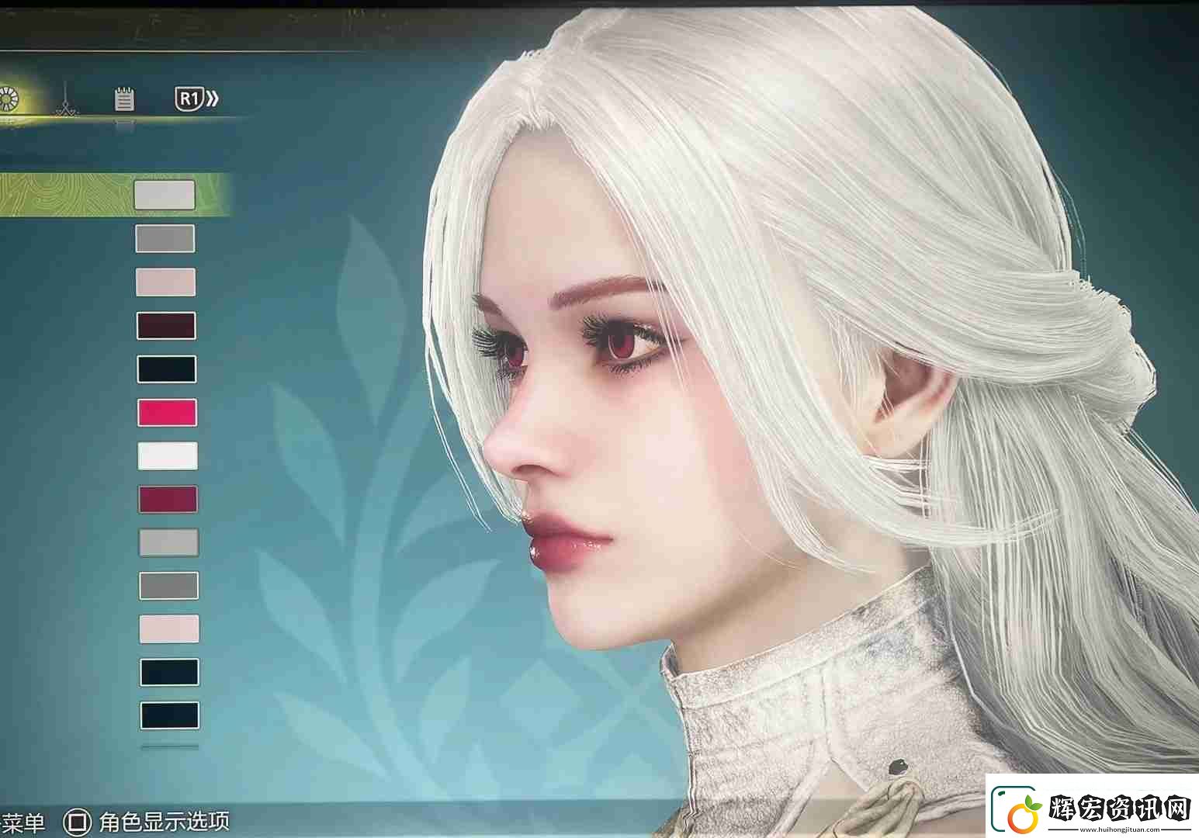Pick pale pink swatch above bottom navy pair
The height and width of the screenshot is (838, 1199).
[x=169, y=628]
